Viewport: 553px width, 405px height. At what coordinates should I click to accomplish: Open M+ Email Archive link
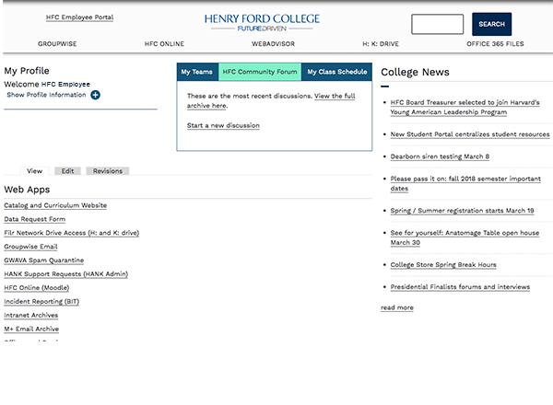click(x=31, y=329)
